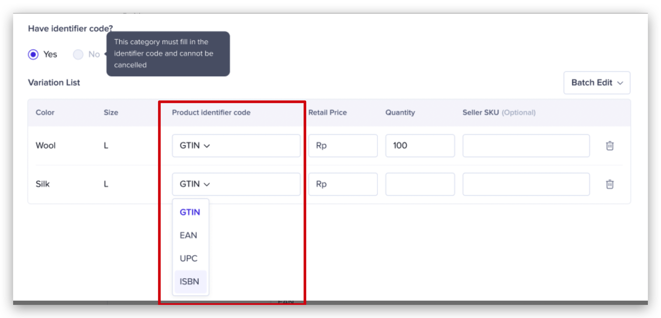Viewport: 661px width, 318px height.
Task: Open the GTIN dropdown for the Silk row
Action: click(x=236, y=184)
